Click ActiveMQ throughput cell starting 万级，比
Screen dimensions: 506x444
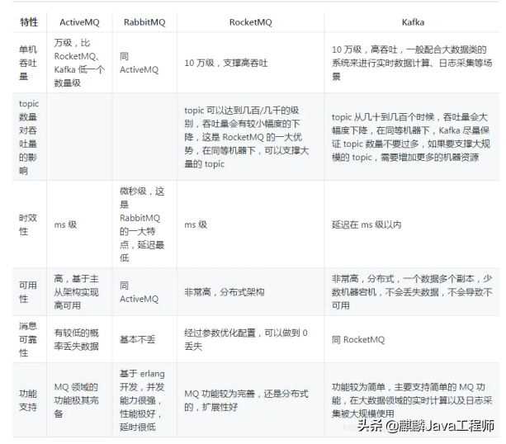coord(79,63)
